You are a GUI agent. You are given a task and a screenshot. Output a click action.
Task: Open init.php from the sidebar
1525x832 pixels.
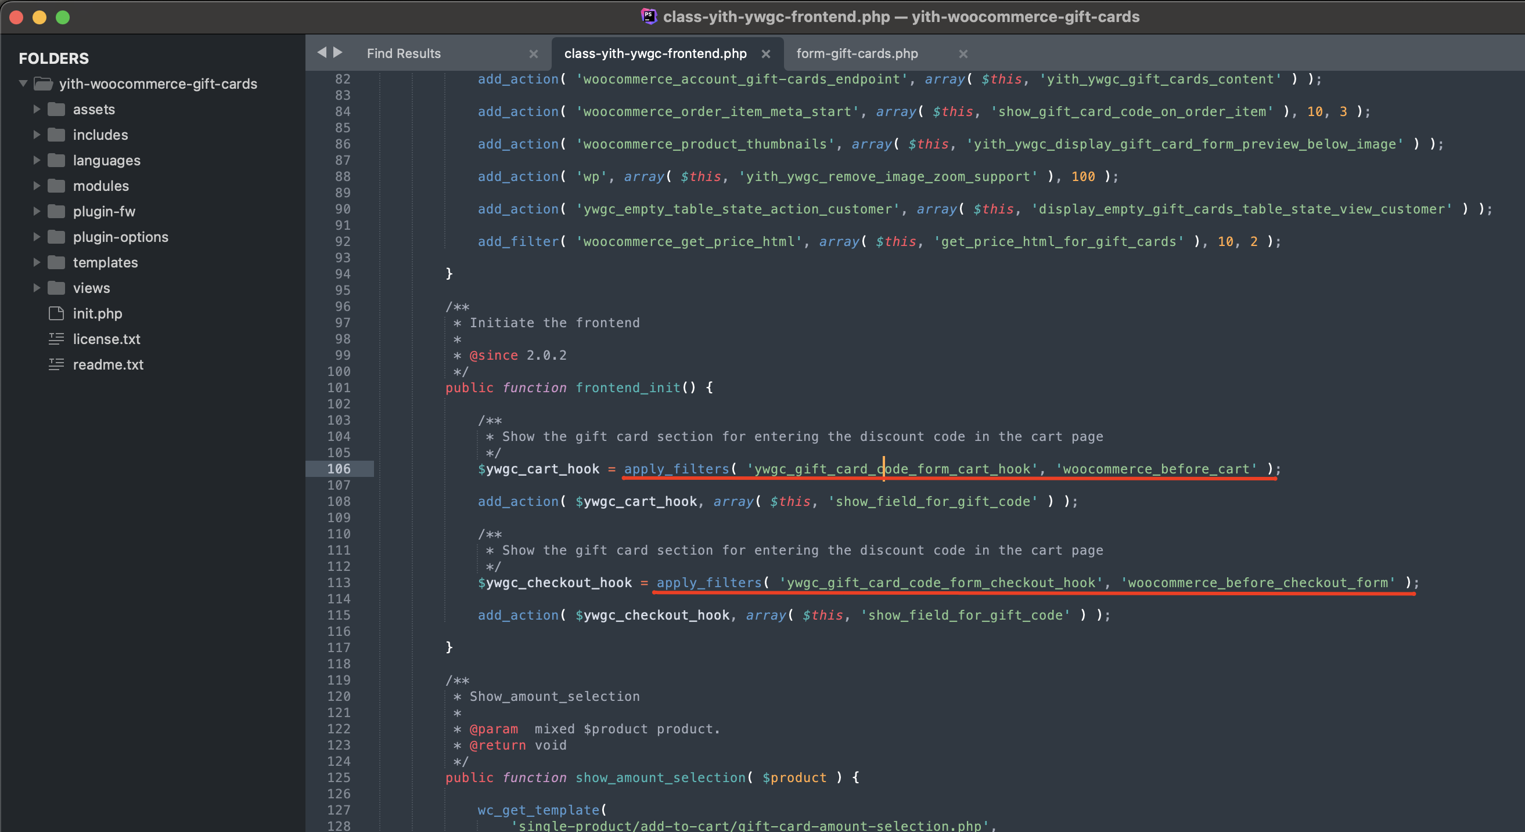(x=98, y=313)
